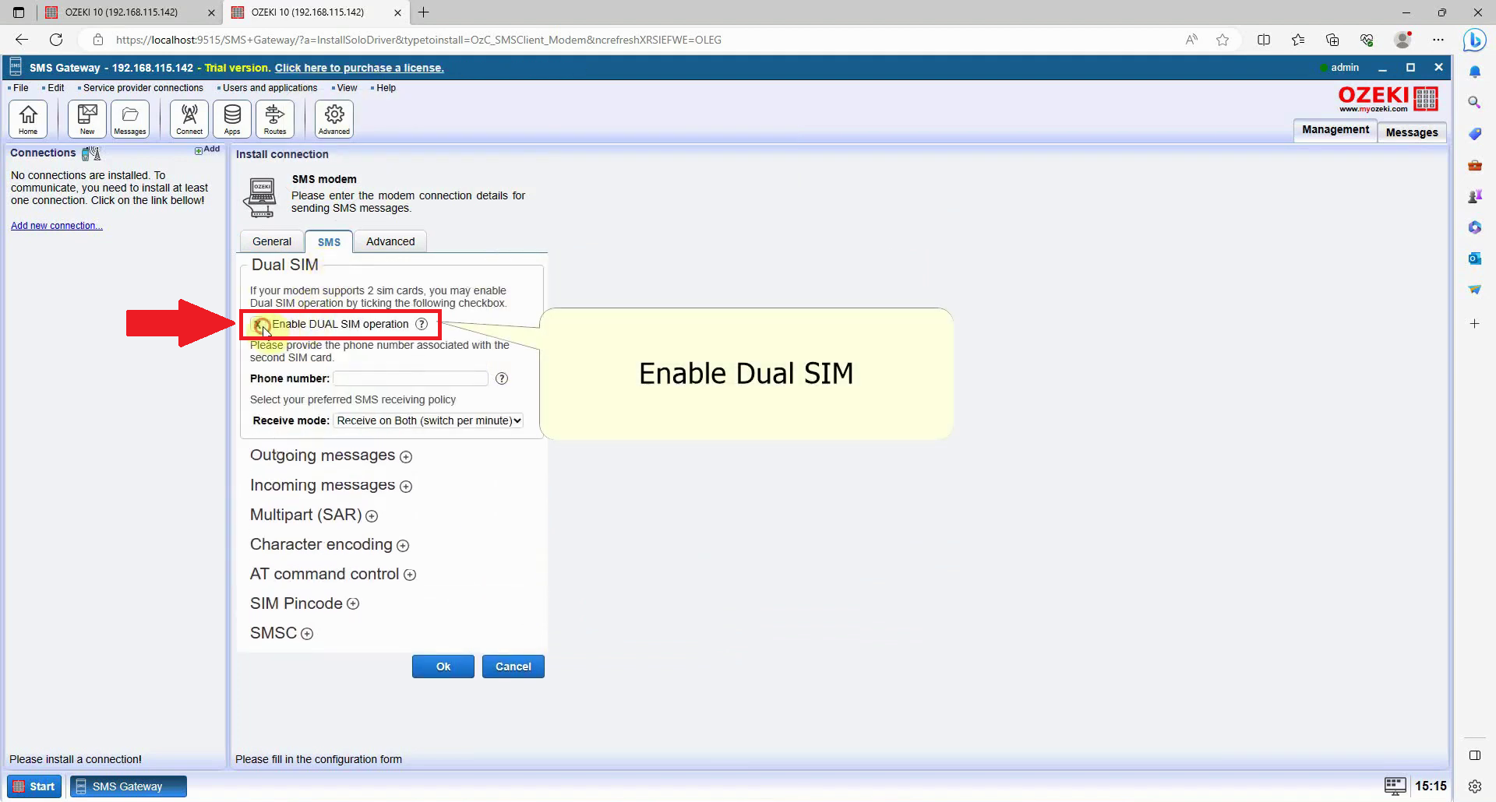Click the sidebar search icon
This screenshot has width=1496, height=802.
1474,103
